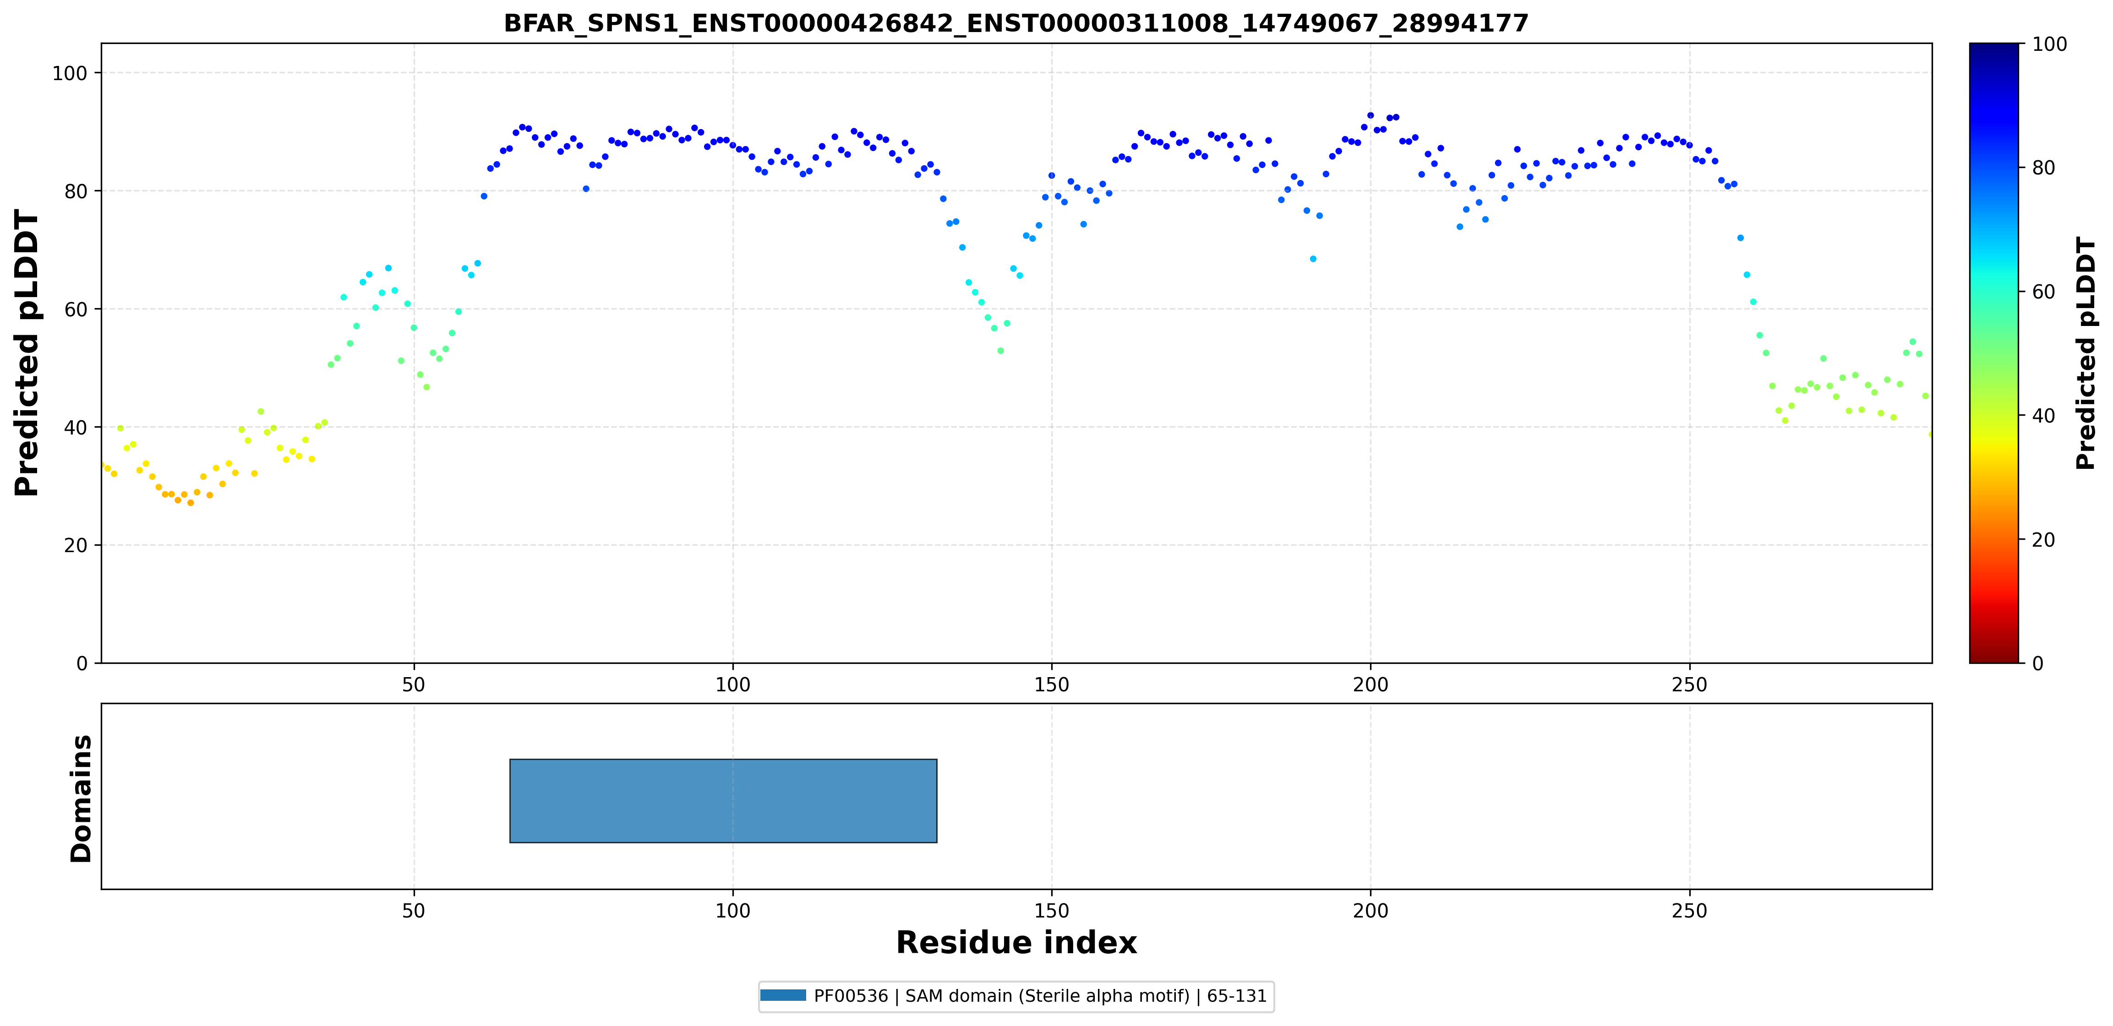The image size is (2113, 1026).
Task: Click the colorbar tick labeled 100
Action: [x=2048, y=44]
